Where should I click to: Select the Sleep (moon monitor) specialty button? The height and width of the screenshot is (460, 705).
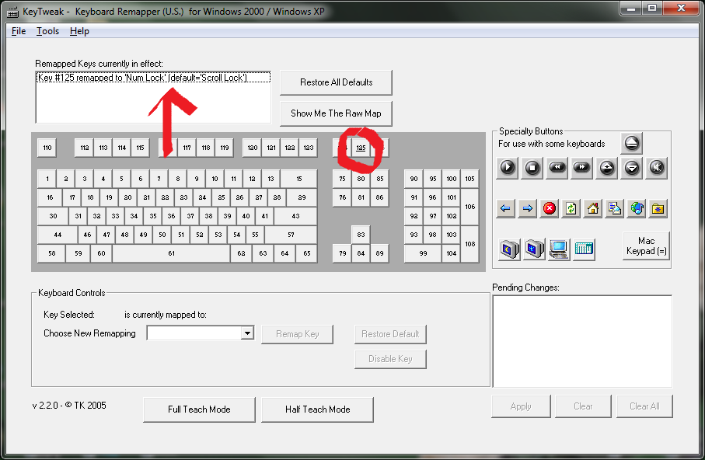click(508, 249)
